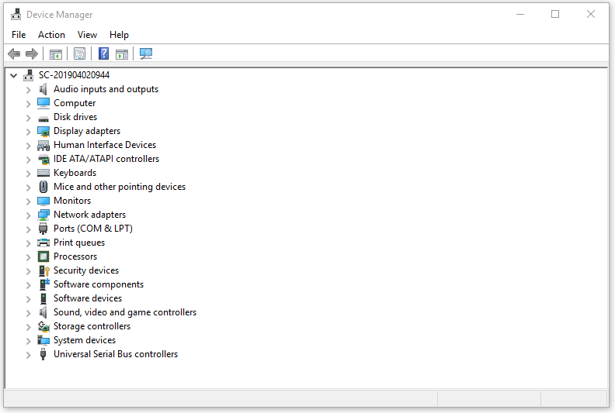Select the SC-201904020944 computer name
Viewport: 615px width, 413px height.
click(x=74, y=75)
